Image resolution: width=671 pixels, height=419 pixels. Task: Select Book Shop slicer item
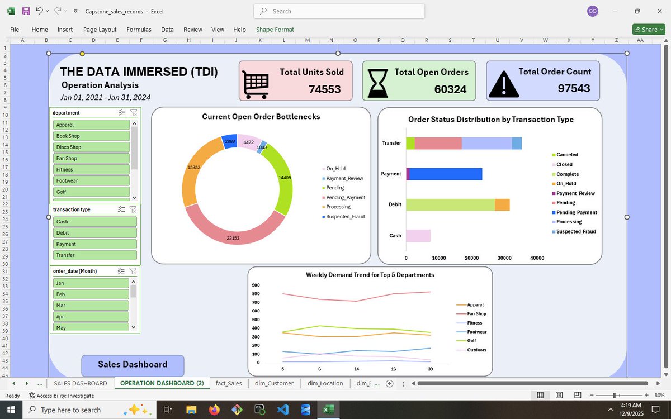(x=92, y=136)
